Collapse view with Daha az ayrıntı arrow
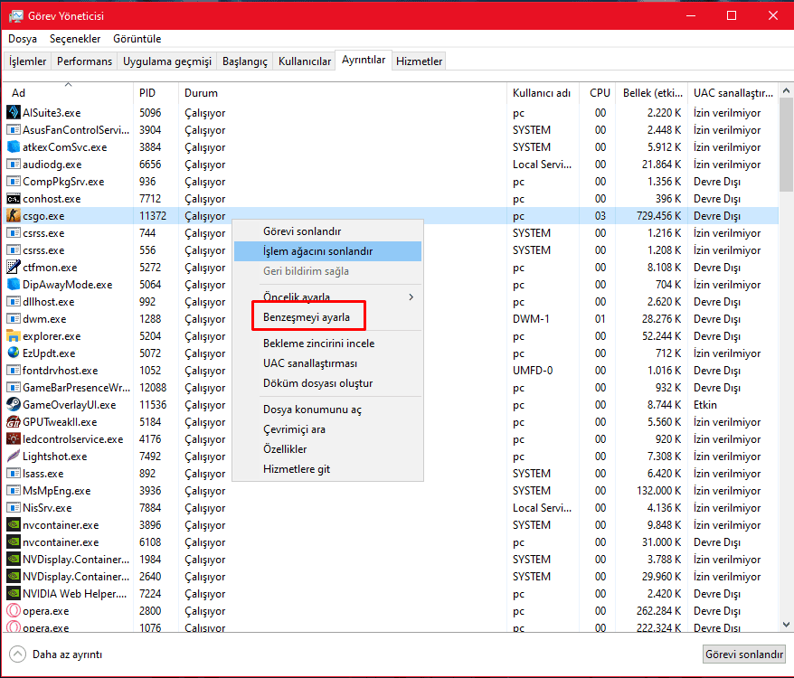The height and width of the screenshot is (678, 794). (x=18, y=654)
